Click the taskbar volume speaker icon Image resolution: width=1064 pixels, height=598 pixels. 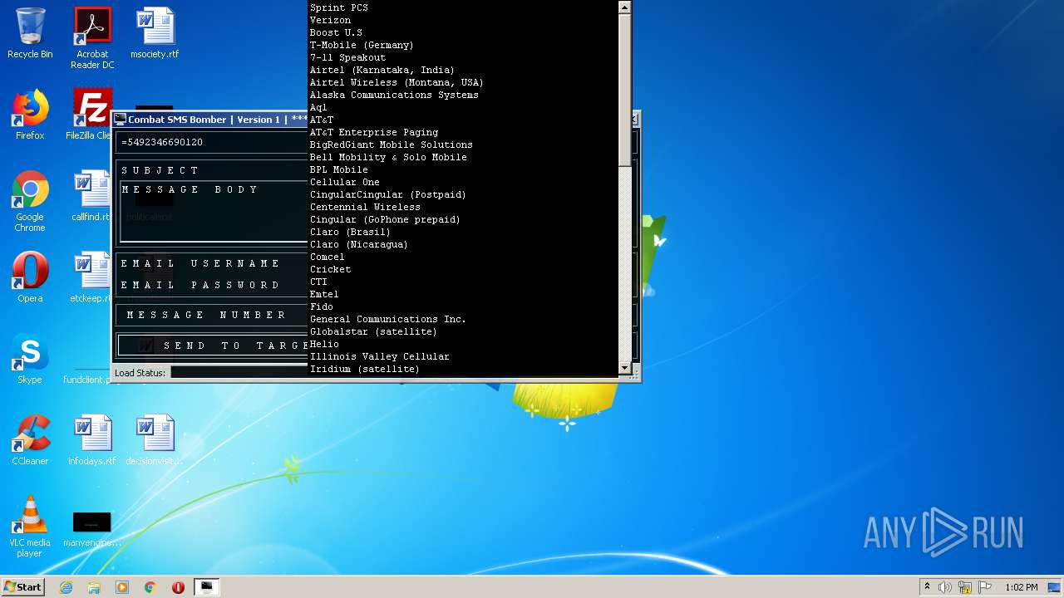[x=945, y=587]
